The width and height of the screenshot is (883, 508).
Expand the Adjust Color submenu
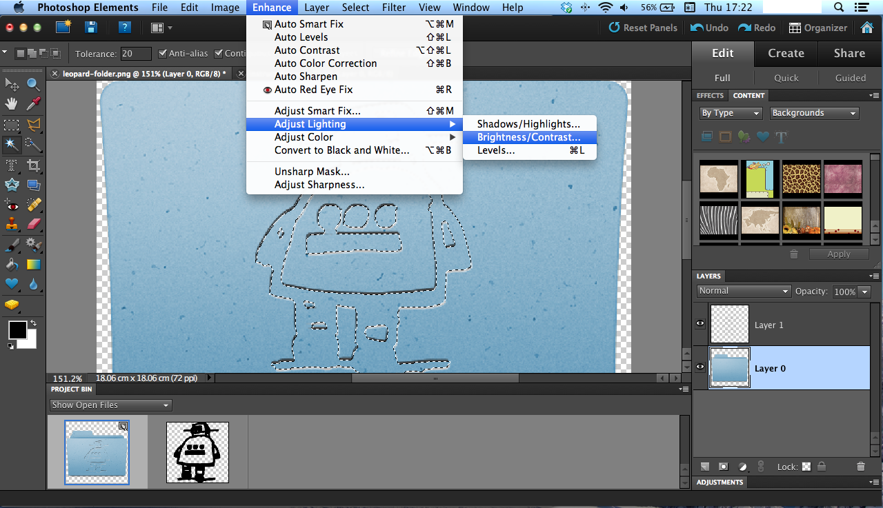355,137
